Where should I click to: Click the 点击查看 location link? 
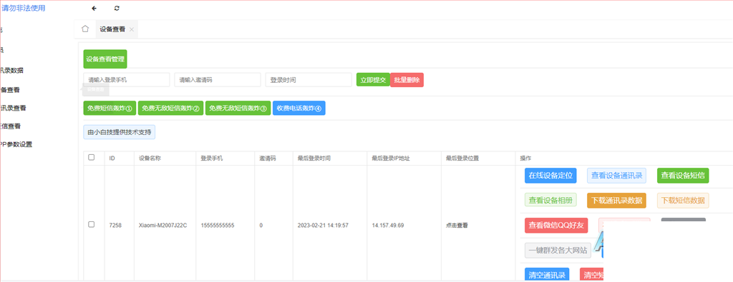click(457, 225)
